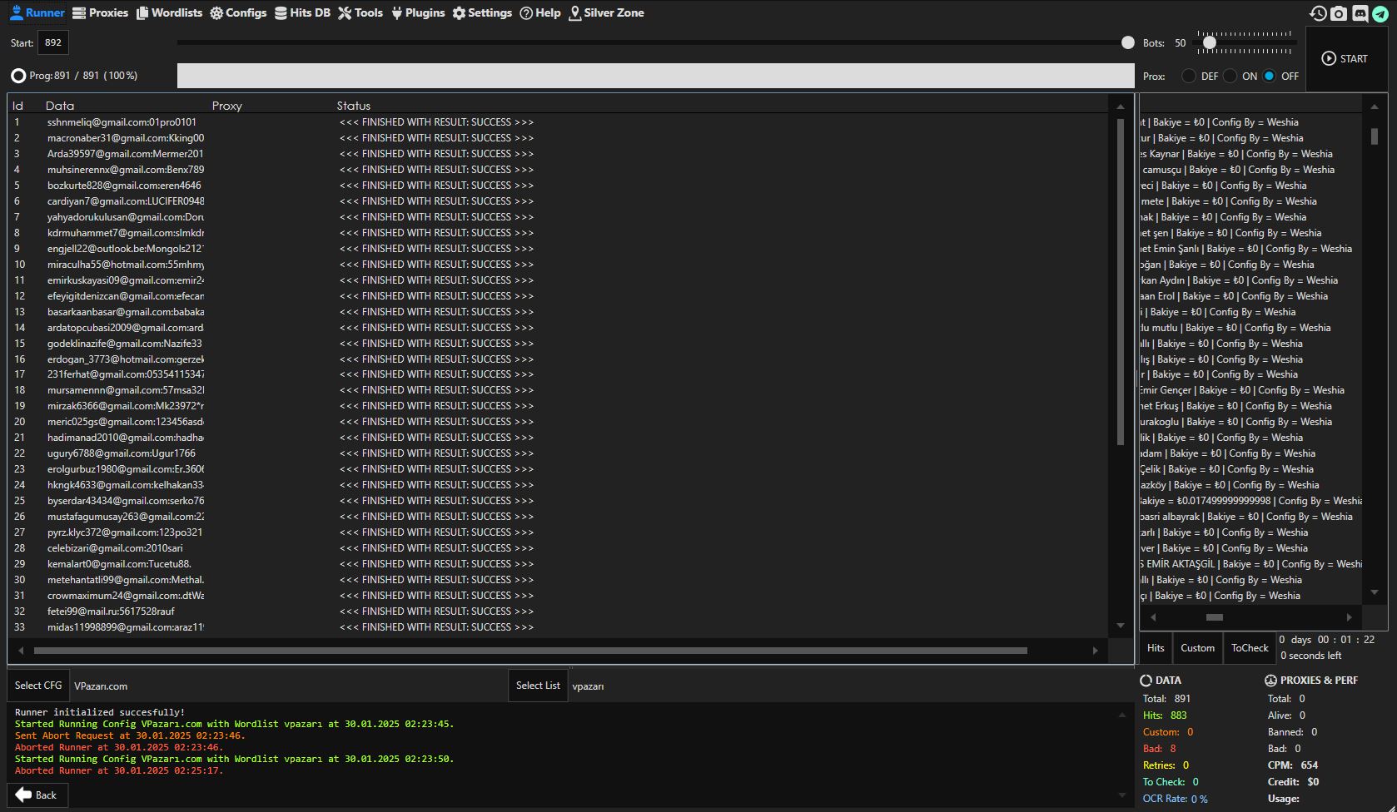This screenshot has height=812, width=1397.
Task: Click the Id column header
Action: pos(17,106)
